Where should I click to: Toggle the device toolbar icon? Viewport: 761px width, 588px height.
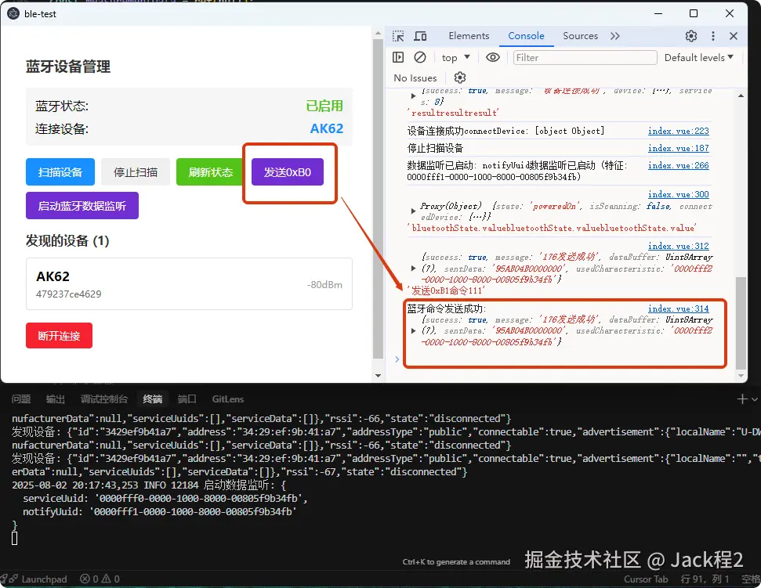click(420, 36)
